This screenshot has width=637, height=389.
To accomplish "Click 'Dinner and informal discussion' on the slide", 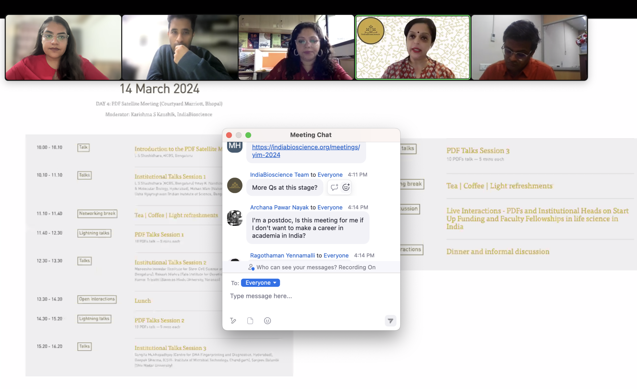I will [498, 252].
